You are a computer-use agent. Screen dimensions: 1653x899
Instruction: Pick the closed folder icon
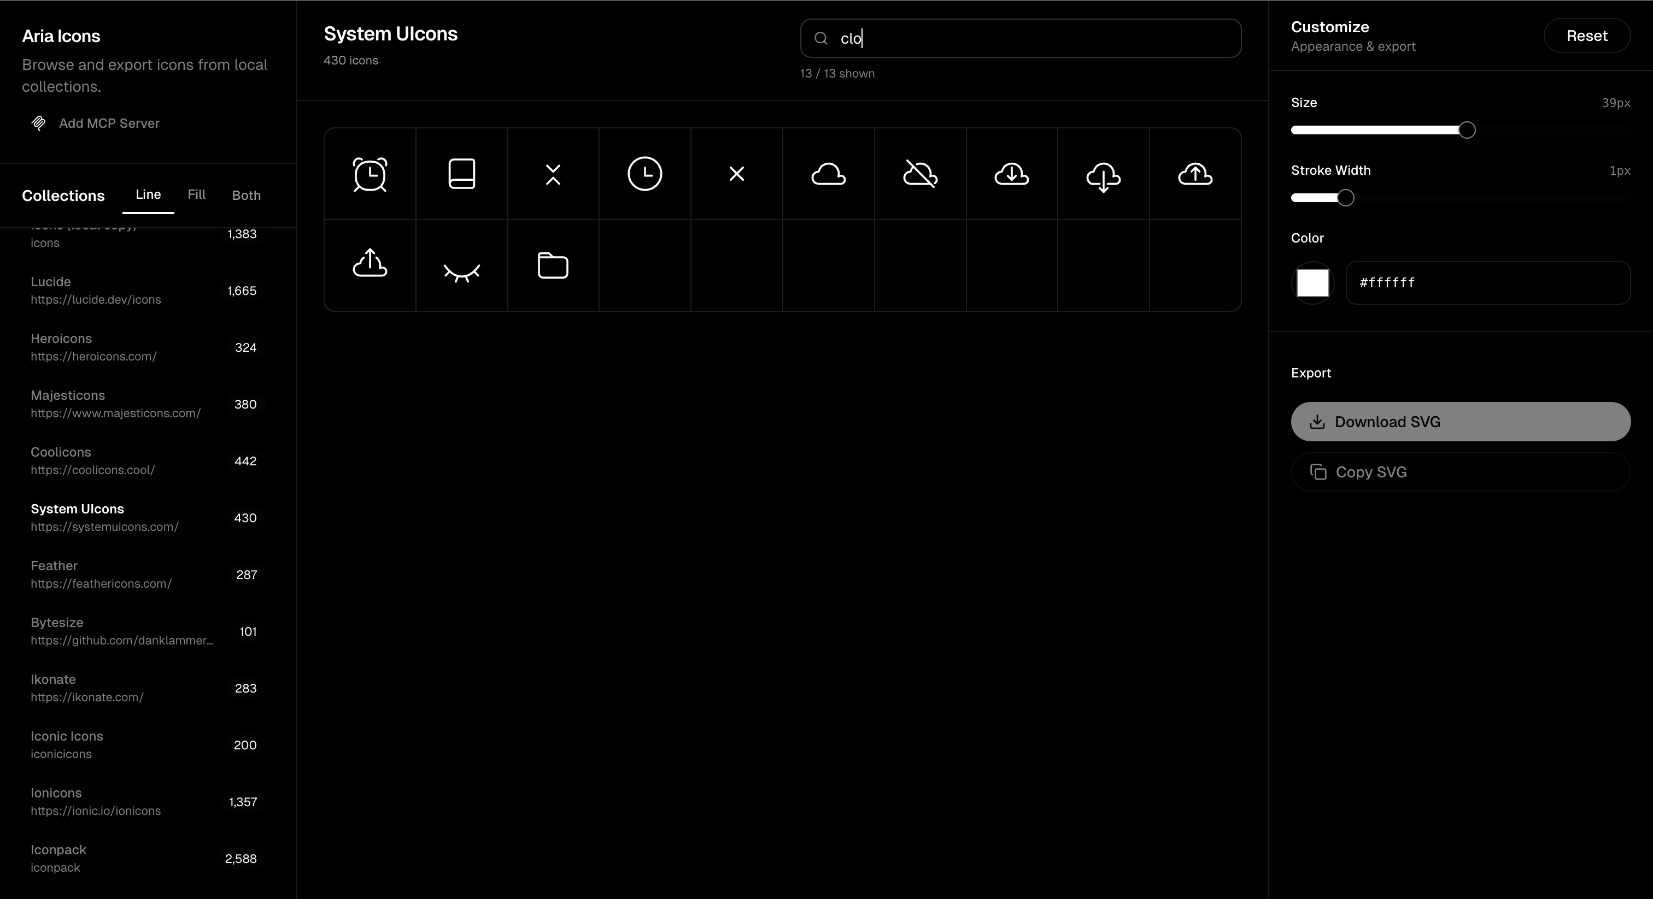tap(553, 265)
